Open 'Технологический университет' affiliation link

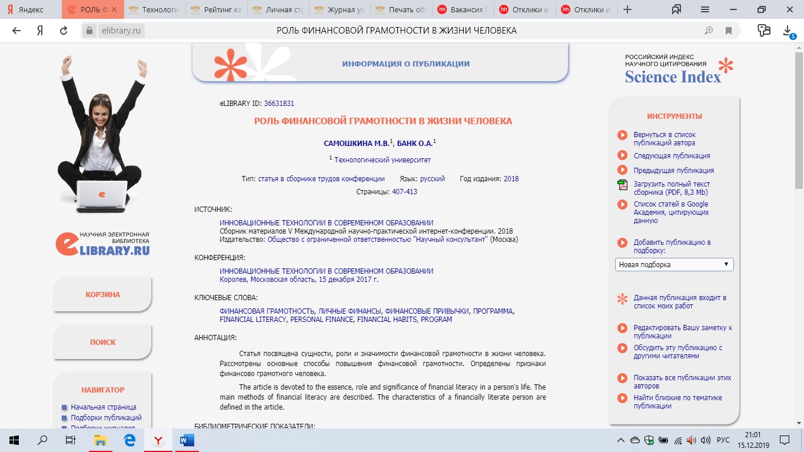coord(383,159)
